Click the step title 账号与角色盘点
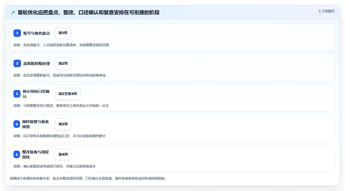Image resolution: width=345 pixels, height=191 pixels. click(x=36, y=33)
